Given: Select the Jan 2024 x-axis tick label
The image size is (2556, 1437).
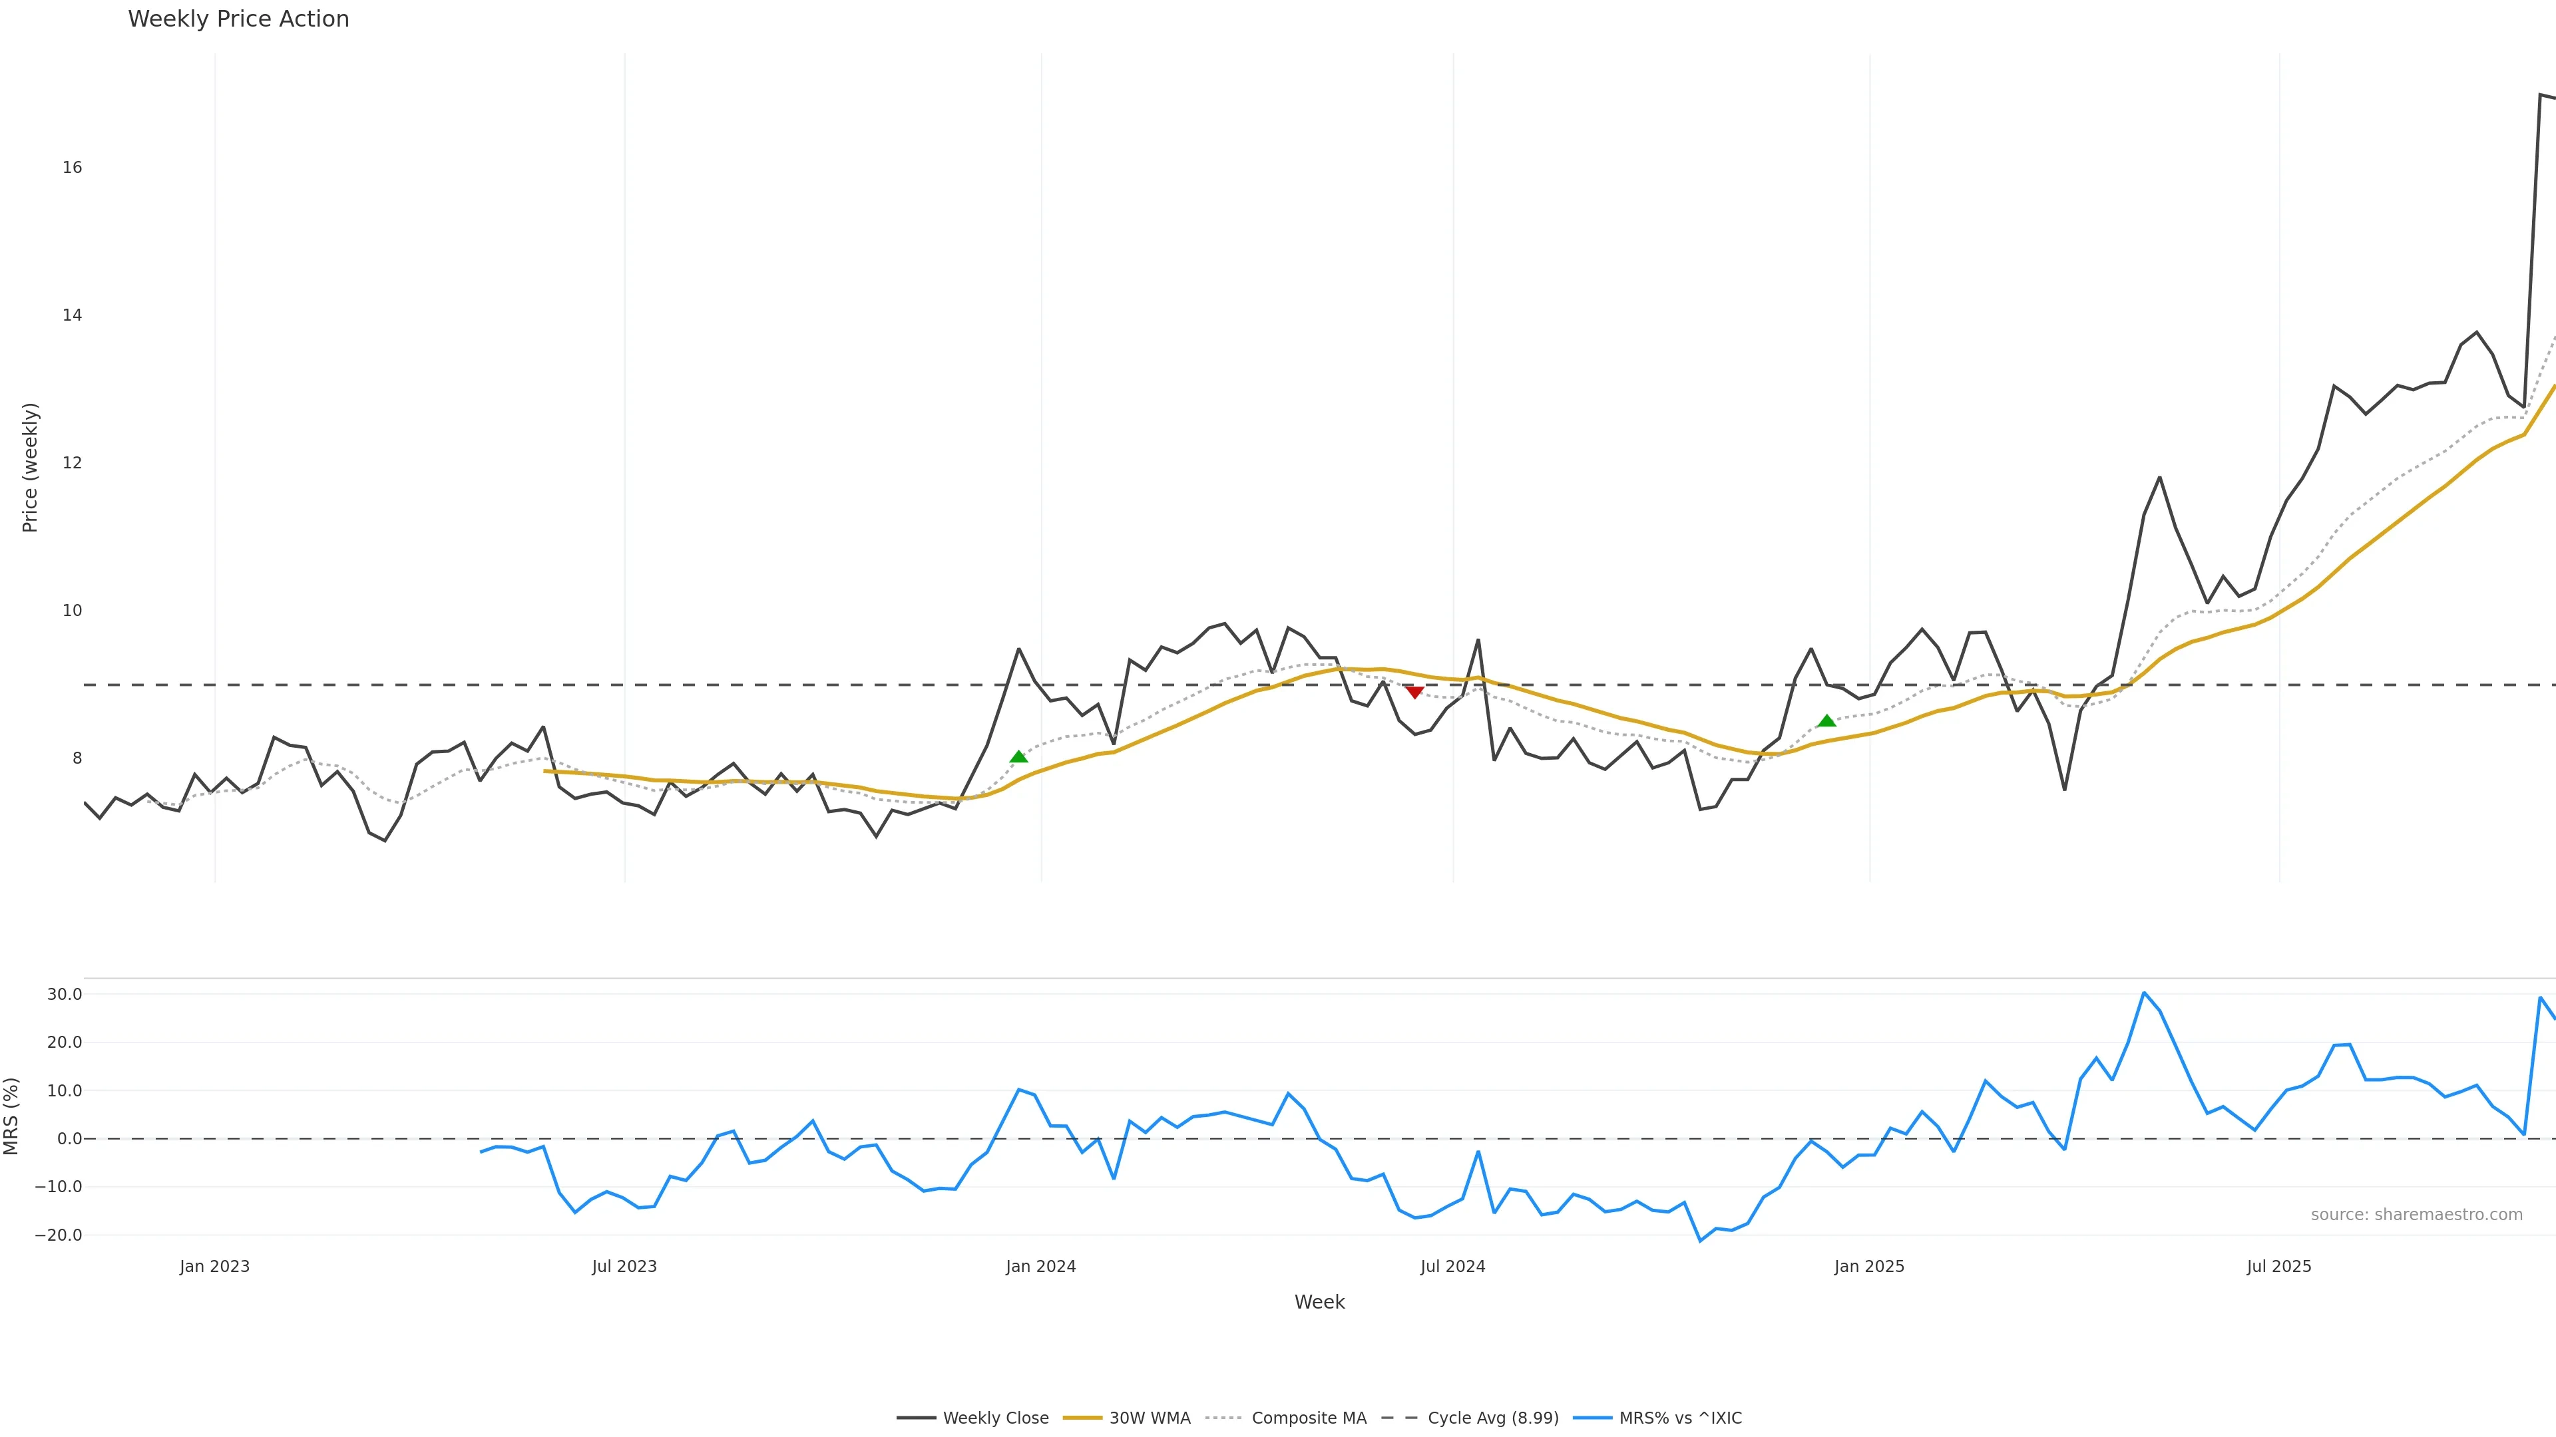Looking at the screenshot, I should pyautogui.click(x=1040, y=1267).
